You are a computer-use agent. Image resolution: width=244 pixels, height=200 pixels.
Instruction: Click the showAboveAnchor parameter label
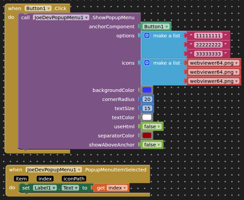point(111,145)
